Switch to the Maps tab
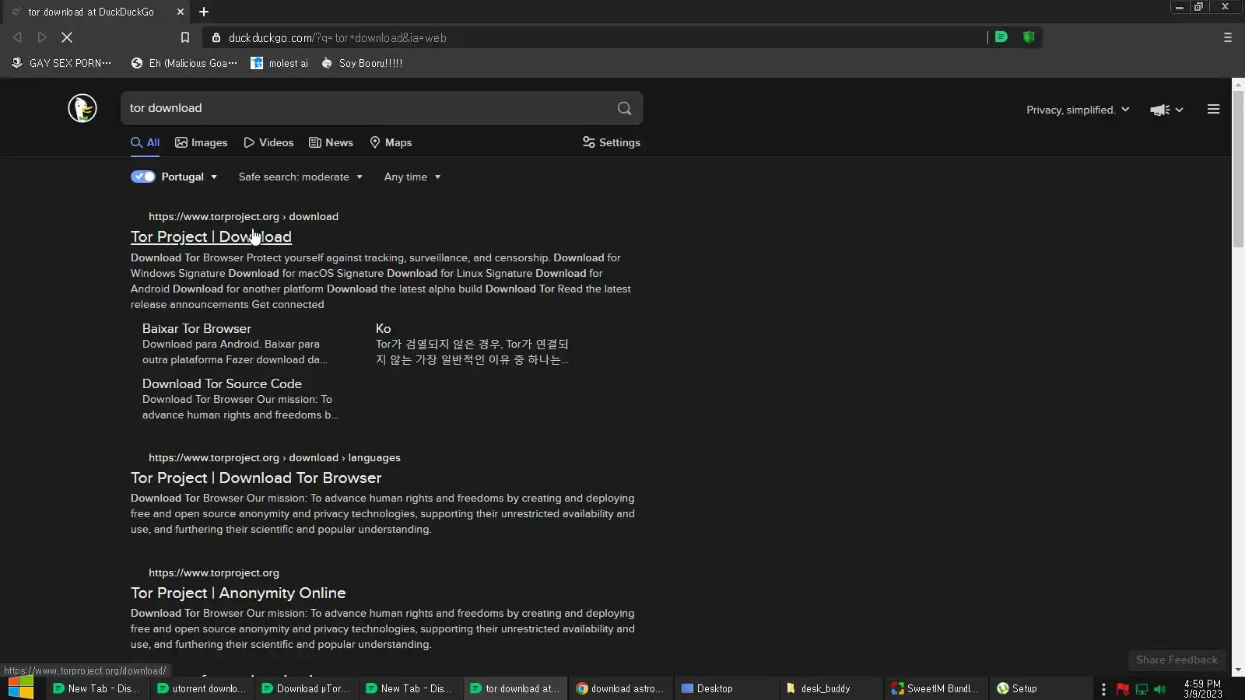Image resolution: width=1245 pixels, height=700 pixels. click(x=391, y=143)
